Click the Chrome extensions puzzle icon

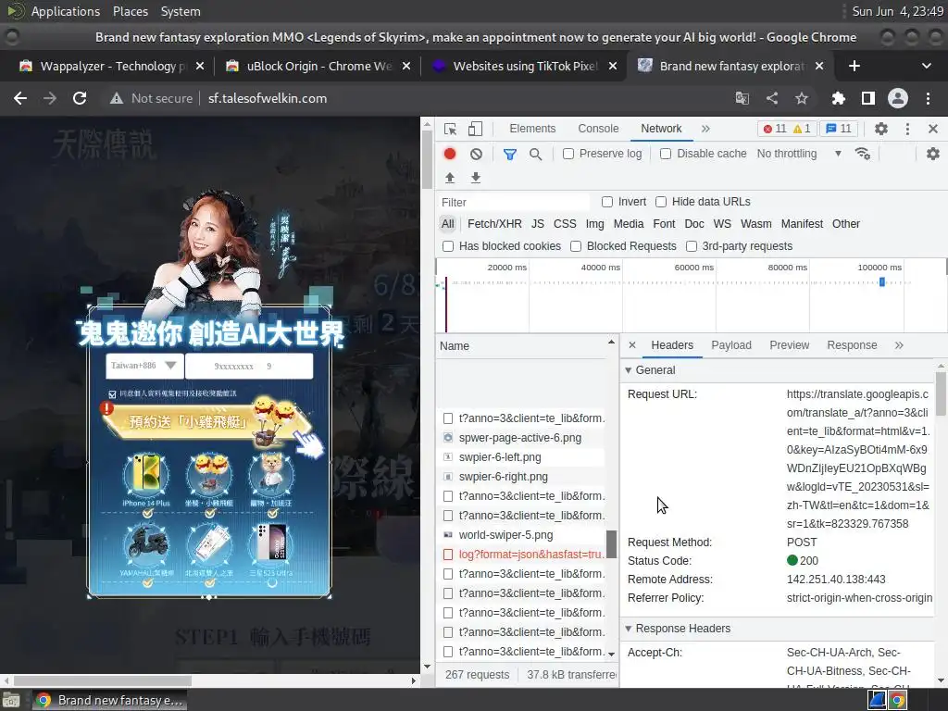pos(838,98)
